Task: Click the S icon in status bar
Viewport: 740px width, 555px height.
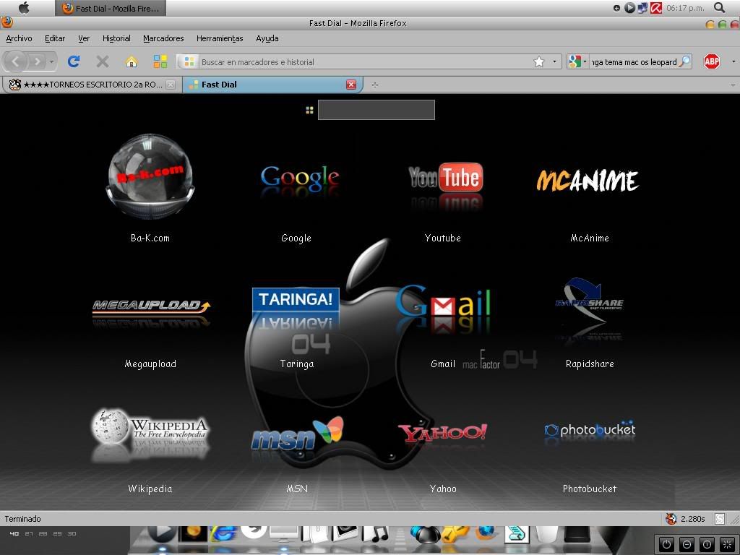Action: click(720, 519)
